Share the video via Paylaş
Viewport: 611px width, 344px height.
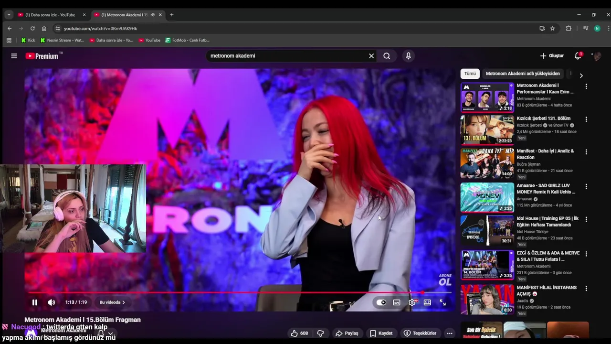pos(347,333)
